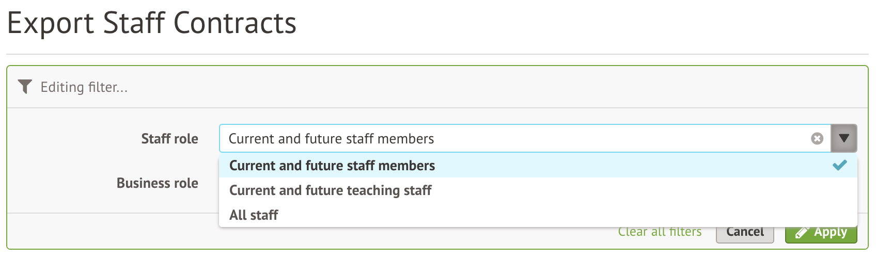
Task: Pick the "All staff" option from the list
Action: pyautogui.click(x=254, y=215)
